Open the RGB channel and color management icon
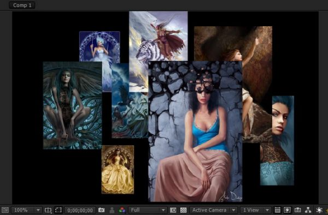328x215 pixels. coord(122,210)
